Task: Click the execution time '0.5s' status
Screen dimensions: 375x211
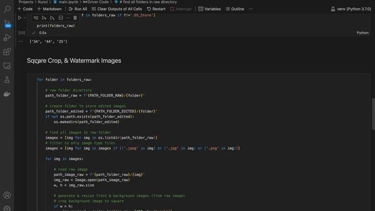Action: click(43, 33)
